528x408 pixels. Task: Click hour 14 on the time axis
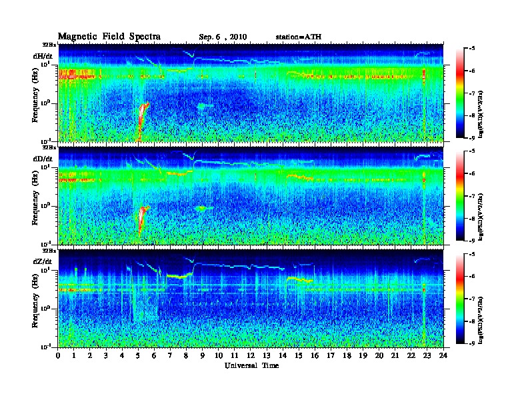[x=283, y=355]
